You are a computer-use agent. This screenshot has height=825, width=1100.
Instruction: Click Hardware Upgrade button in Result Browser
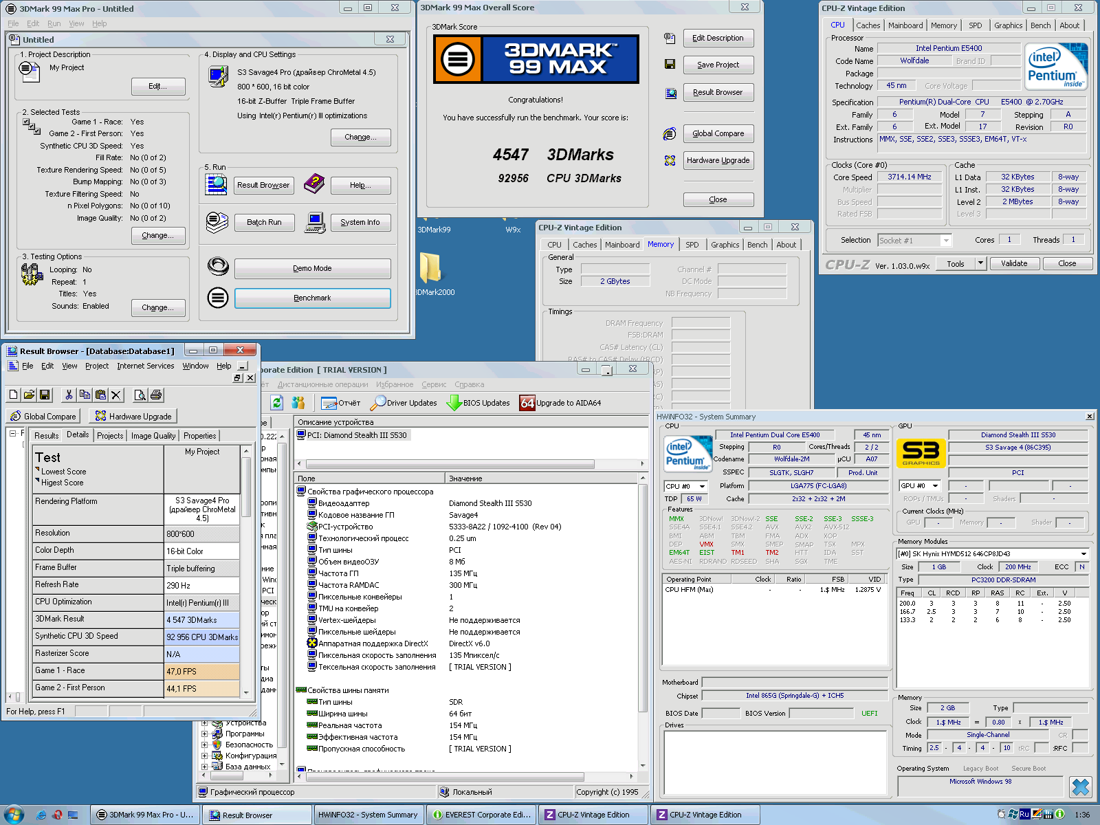tap(133, 416)
